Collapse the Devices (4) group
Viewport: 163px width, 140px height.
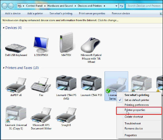4,28
